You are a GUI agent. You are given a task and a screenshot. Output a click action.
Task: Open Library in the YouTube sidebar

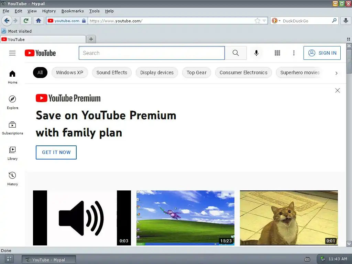pos(13,153)
